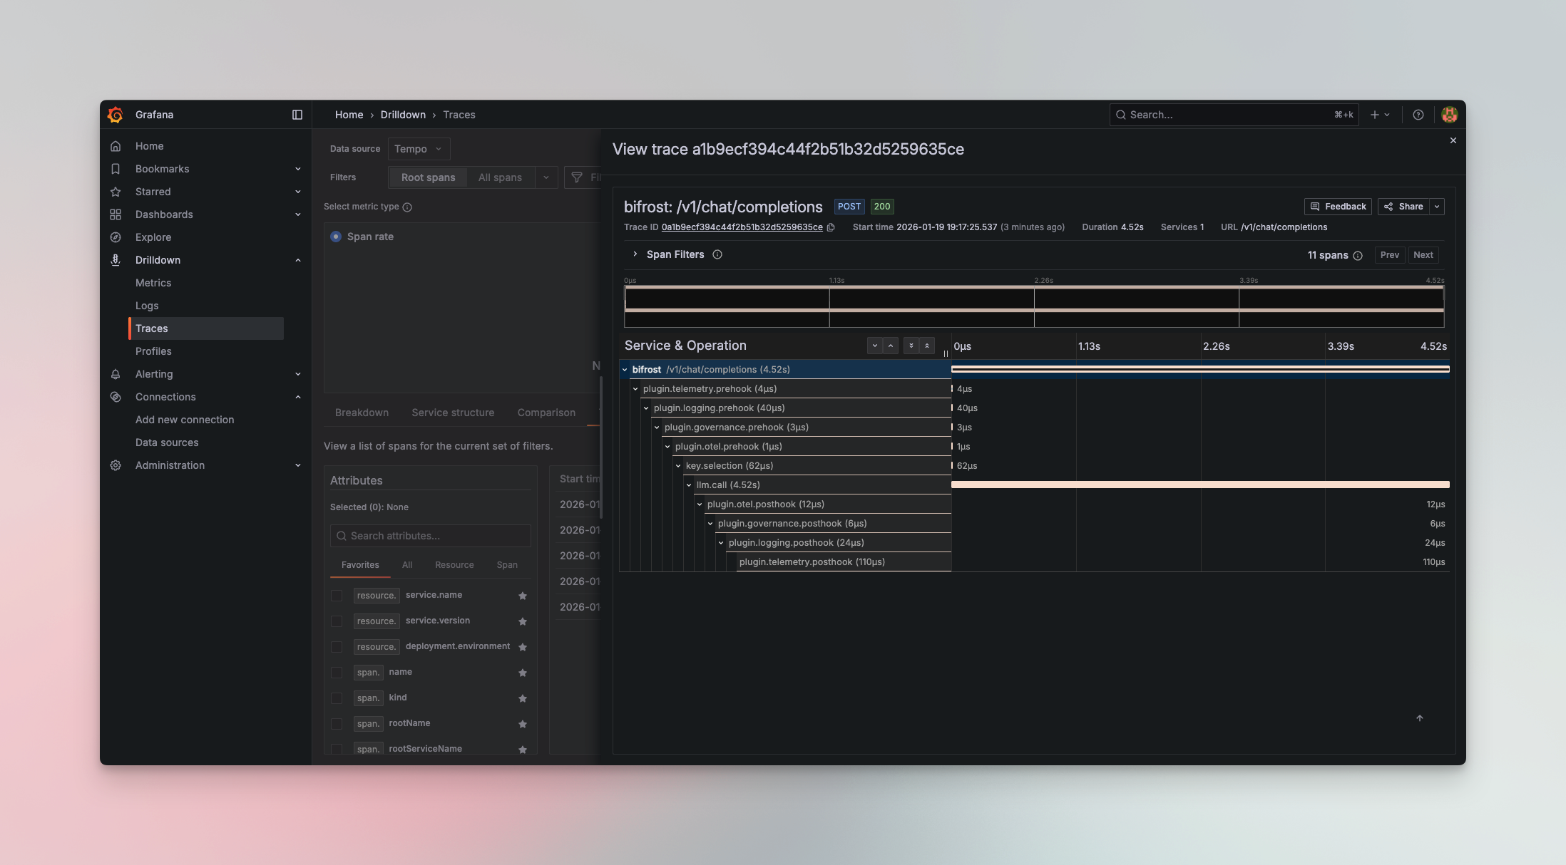The image size is (1566, 865).
Task: Click the Share button
Action: 1403,207
